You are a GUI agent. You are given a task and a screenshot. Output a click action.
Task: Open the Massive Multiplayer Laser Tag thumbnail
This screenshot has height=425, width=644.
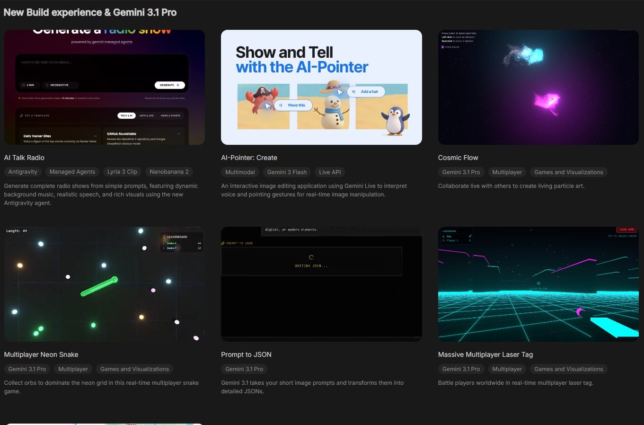538,284
